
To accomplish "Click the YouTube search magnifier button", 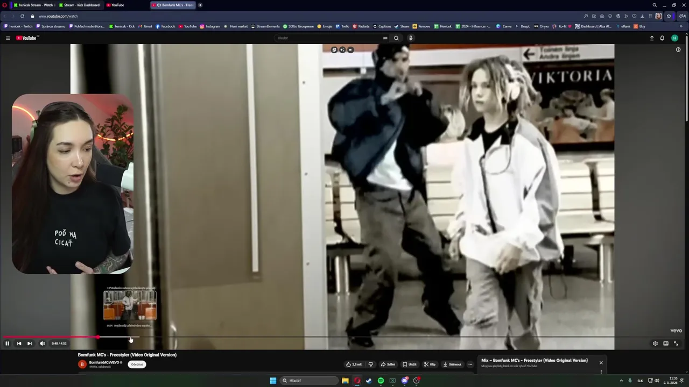I will (x=396, y=38).
